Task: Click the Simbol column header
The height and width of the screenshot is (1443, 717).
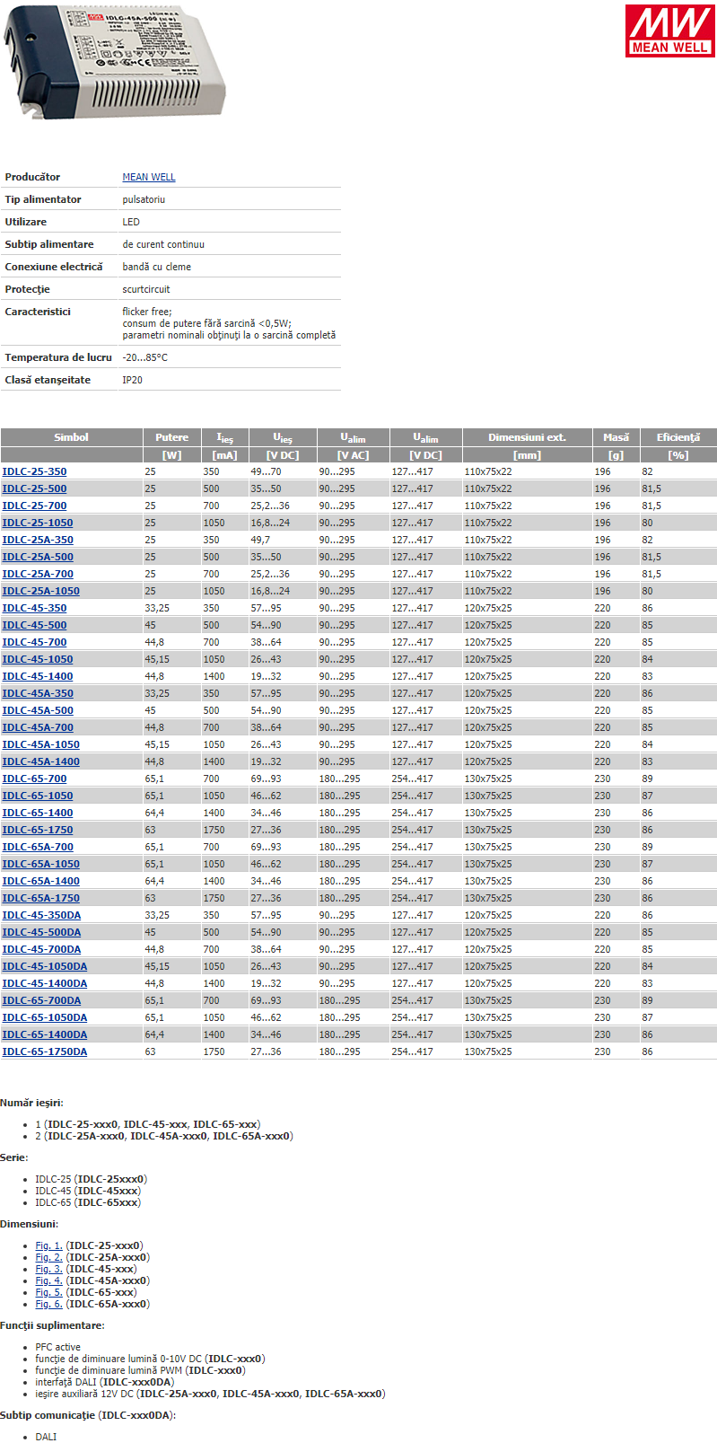Action: (71, 437)
